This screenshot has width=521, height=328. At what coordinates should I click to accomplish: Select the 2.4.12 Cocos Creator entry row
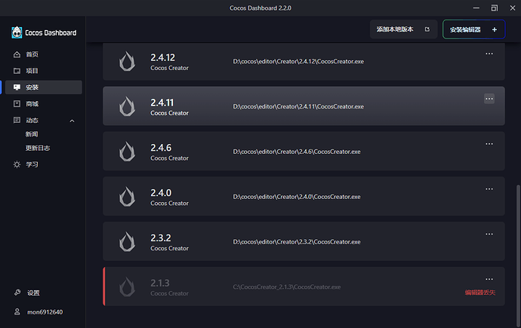pos(302,62)
